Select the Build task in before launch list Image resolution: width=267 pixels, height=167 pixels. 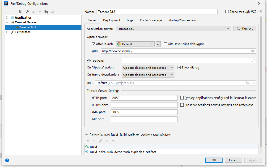pyautogui.click(x=171, y=147)
